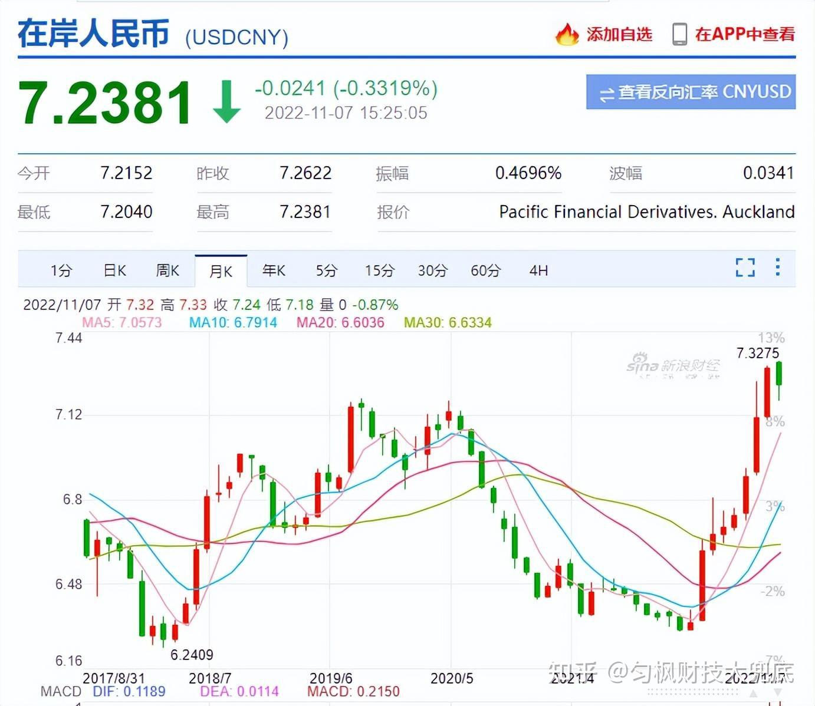
Task: Click the MA30: 6.6334 legend label
Action: (x=448, y=322)
